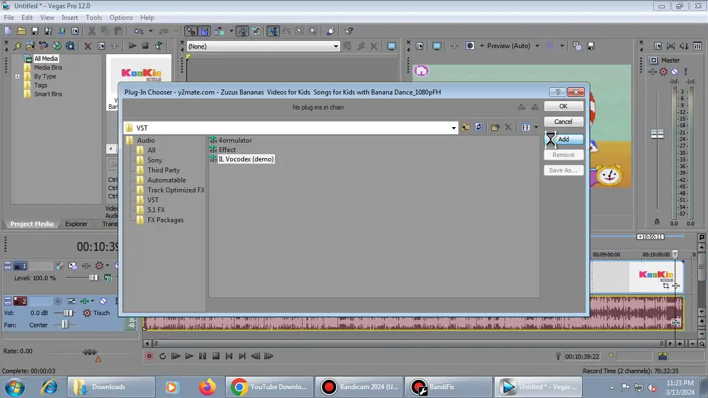Start preview in Project Media toolbar
The height and width of the screenshot is (398, 708).
tap(132, 46)
